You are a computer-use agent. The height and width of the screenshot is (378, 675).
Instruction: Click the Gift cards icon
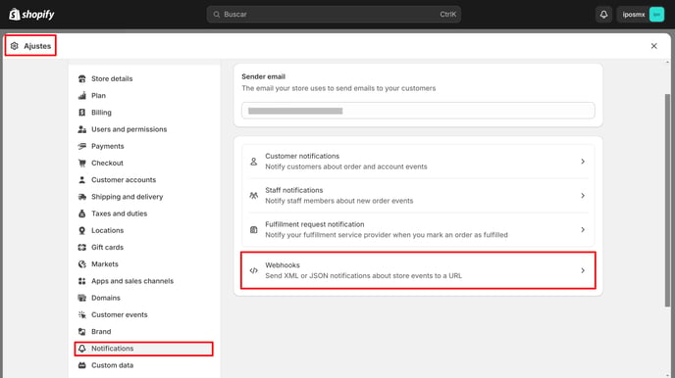click(x=81, y=248)
